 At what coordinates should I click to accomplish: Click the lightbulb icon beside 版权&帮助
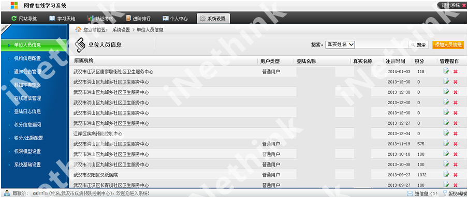coord(445,193)
